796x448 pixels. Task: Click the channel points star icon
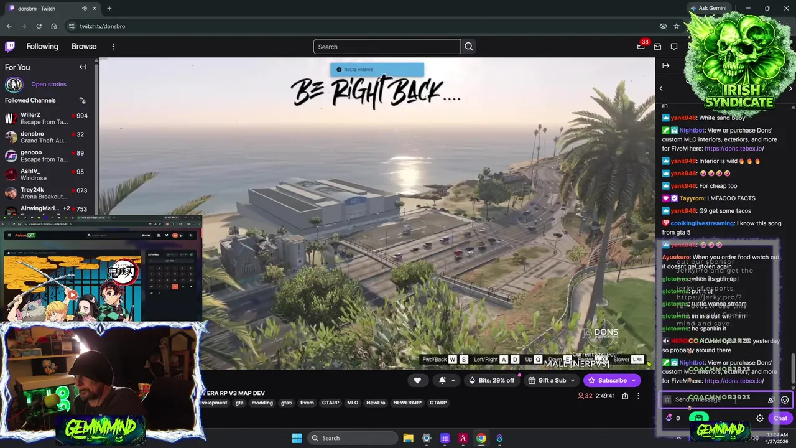click(x=667, y=399)
